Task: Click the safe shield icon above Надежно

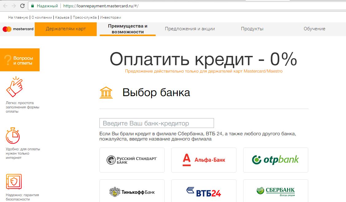Action: pos(14,181)
